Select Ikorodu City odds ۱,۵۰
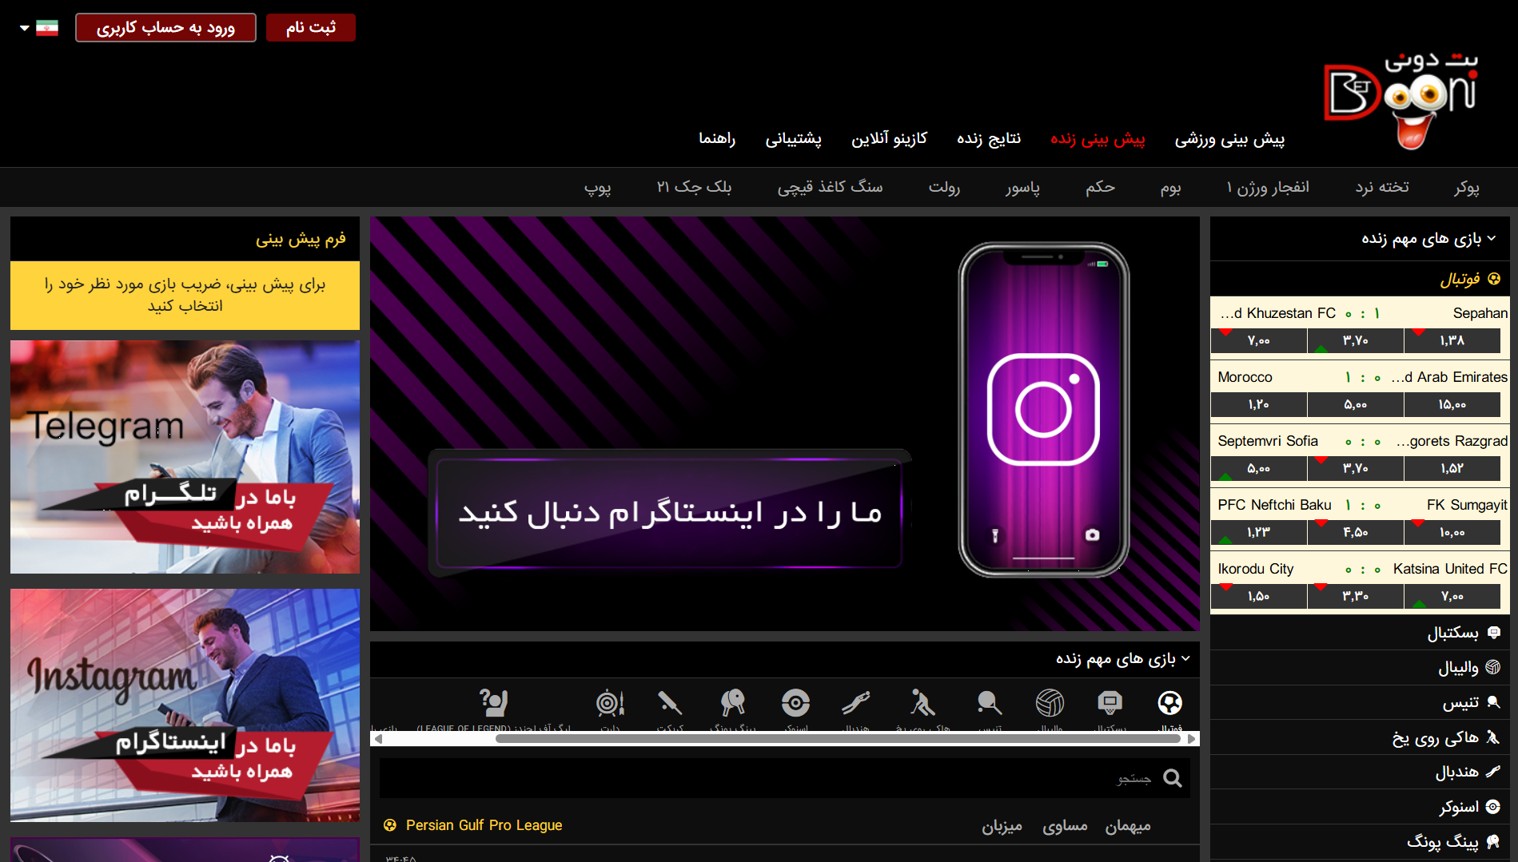The image size is (1518, 862). tap(1258, 596)
